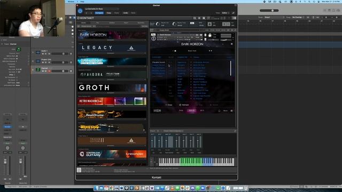Mute the Clarinet track
Viewport: 342px width, 192px height.
coord(43,71)
